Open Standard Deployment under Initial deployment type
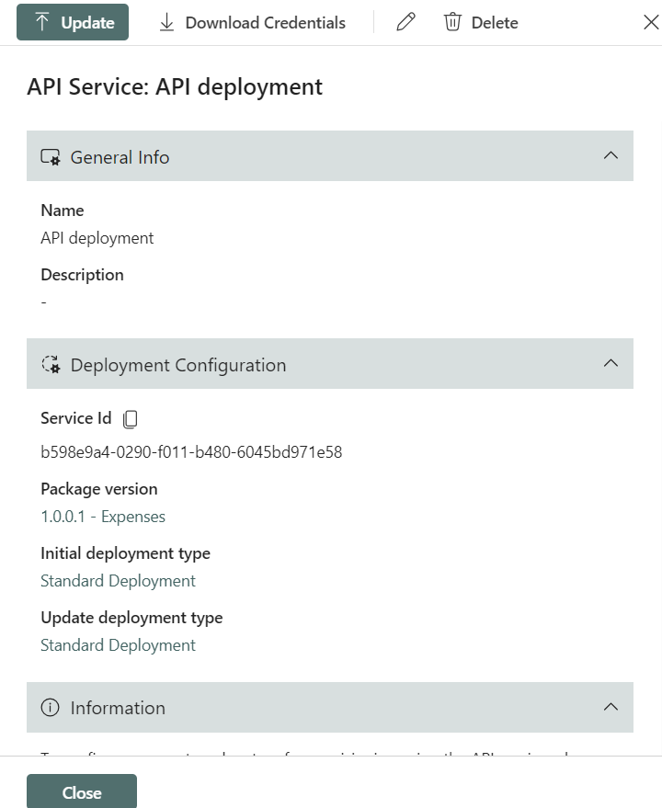The height and width of the screenshot is (808, 662). (x=118, y=581)
